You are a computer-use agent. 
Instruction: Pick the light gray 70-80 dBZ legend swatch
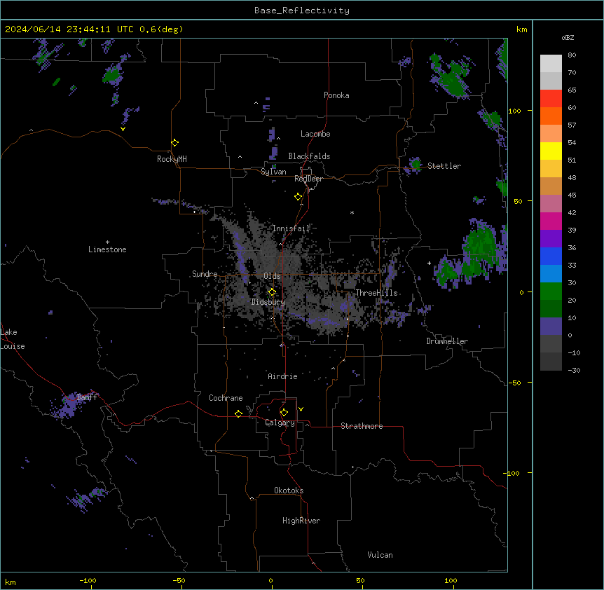pos(551,64)
